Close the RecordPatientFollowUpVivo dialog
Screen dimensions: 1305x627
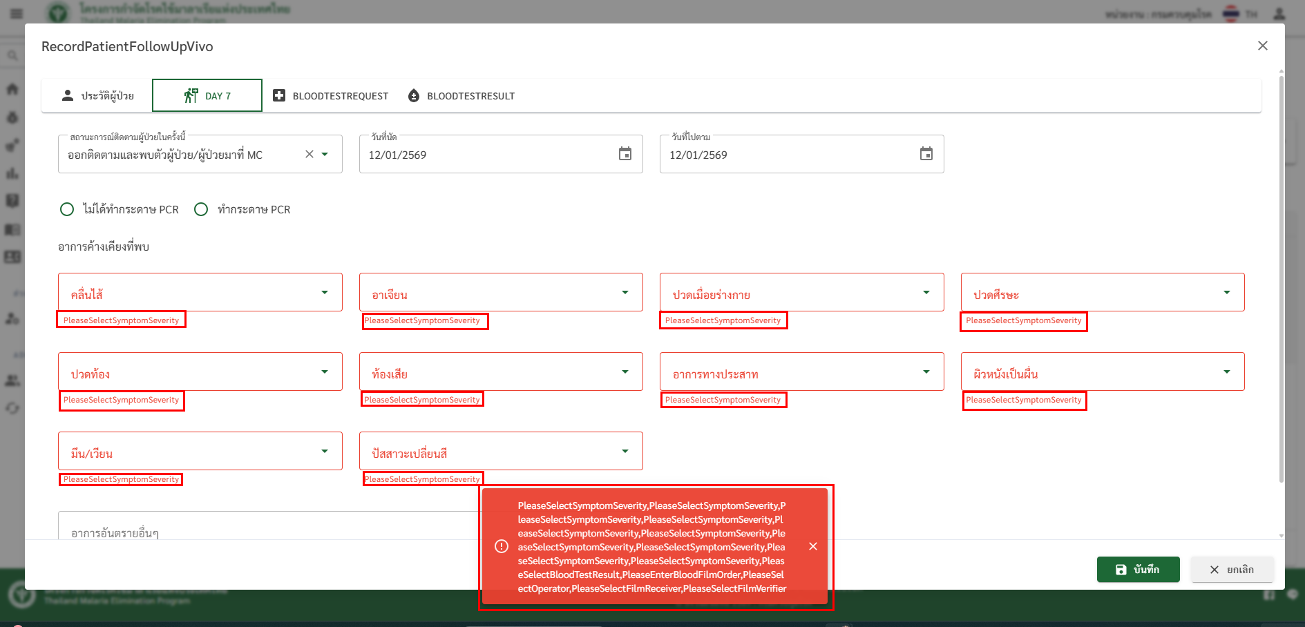click(x=1262, y=46)
